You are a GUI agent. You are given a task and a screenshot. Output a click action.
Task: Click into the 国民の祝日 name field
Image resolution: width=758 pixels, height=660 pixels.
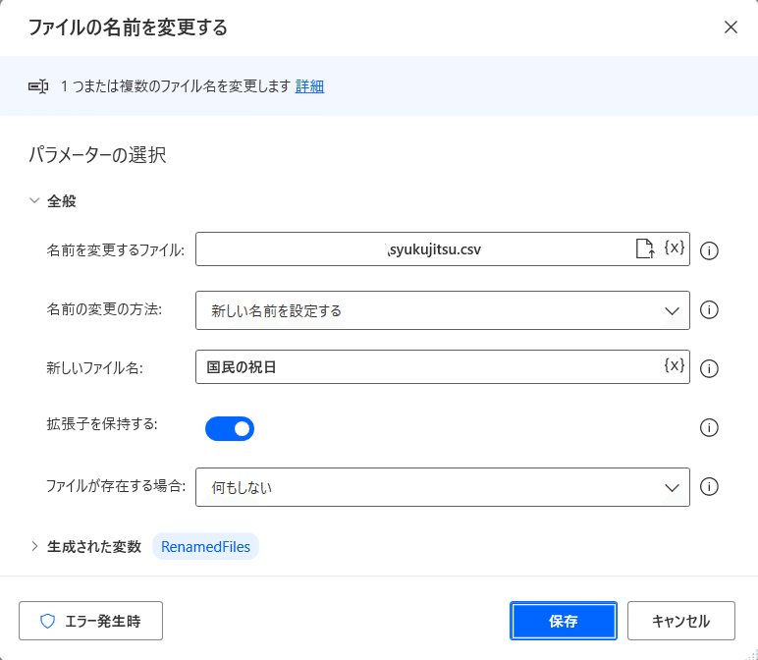pyautogui.click(x=428, y=367)
